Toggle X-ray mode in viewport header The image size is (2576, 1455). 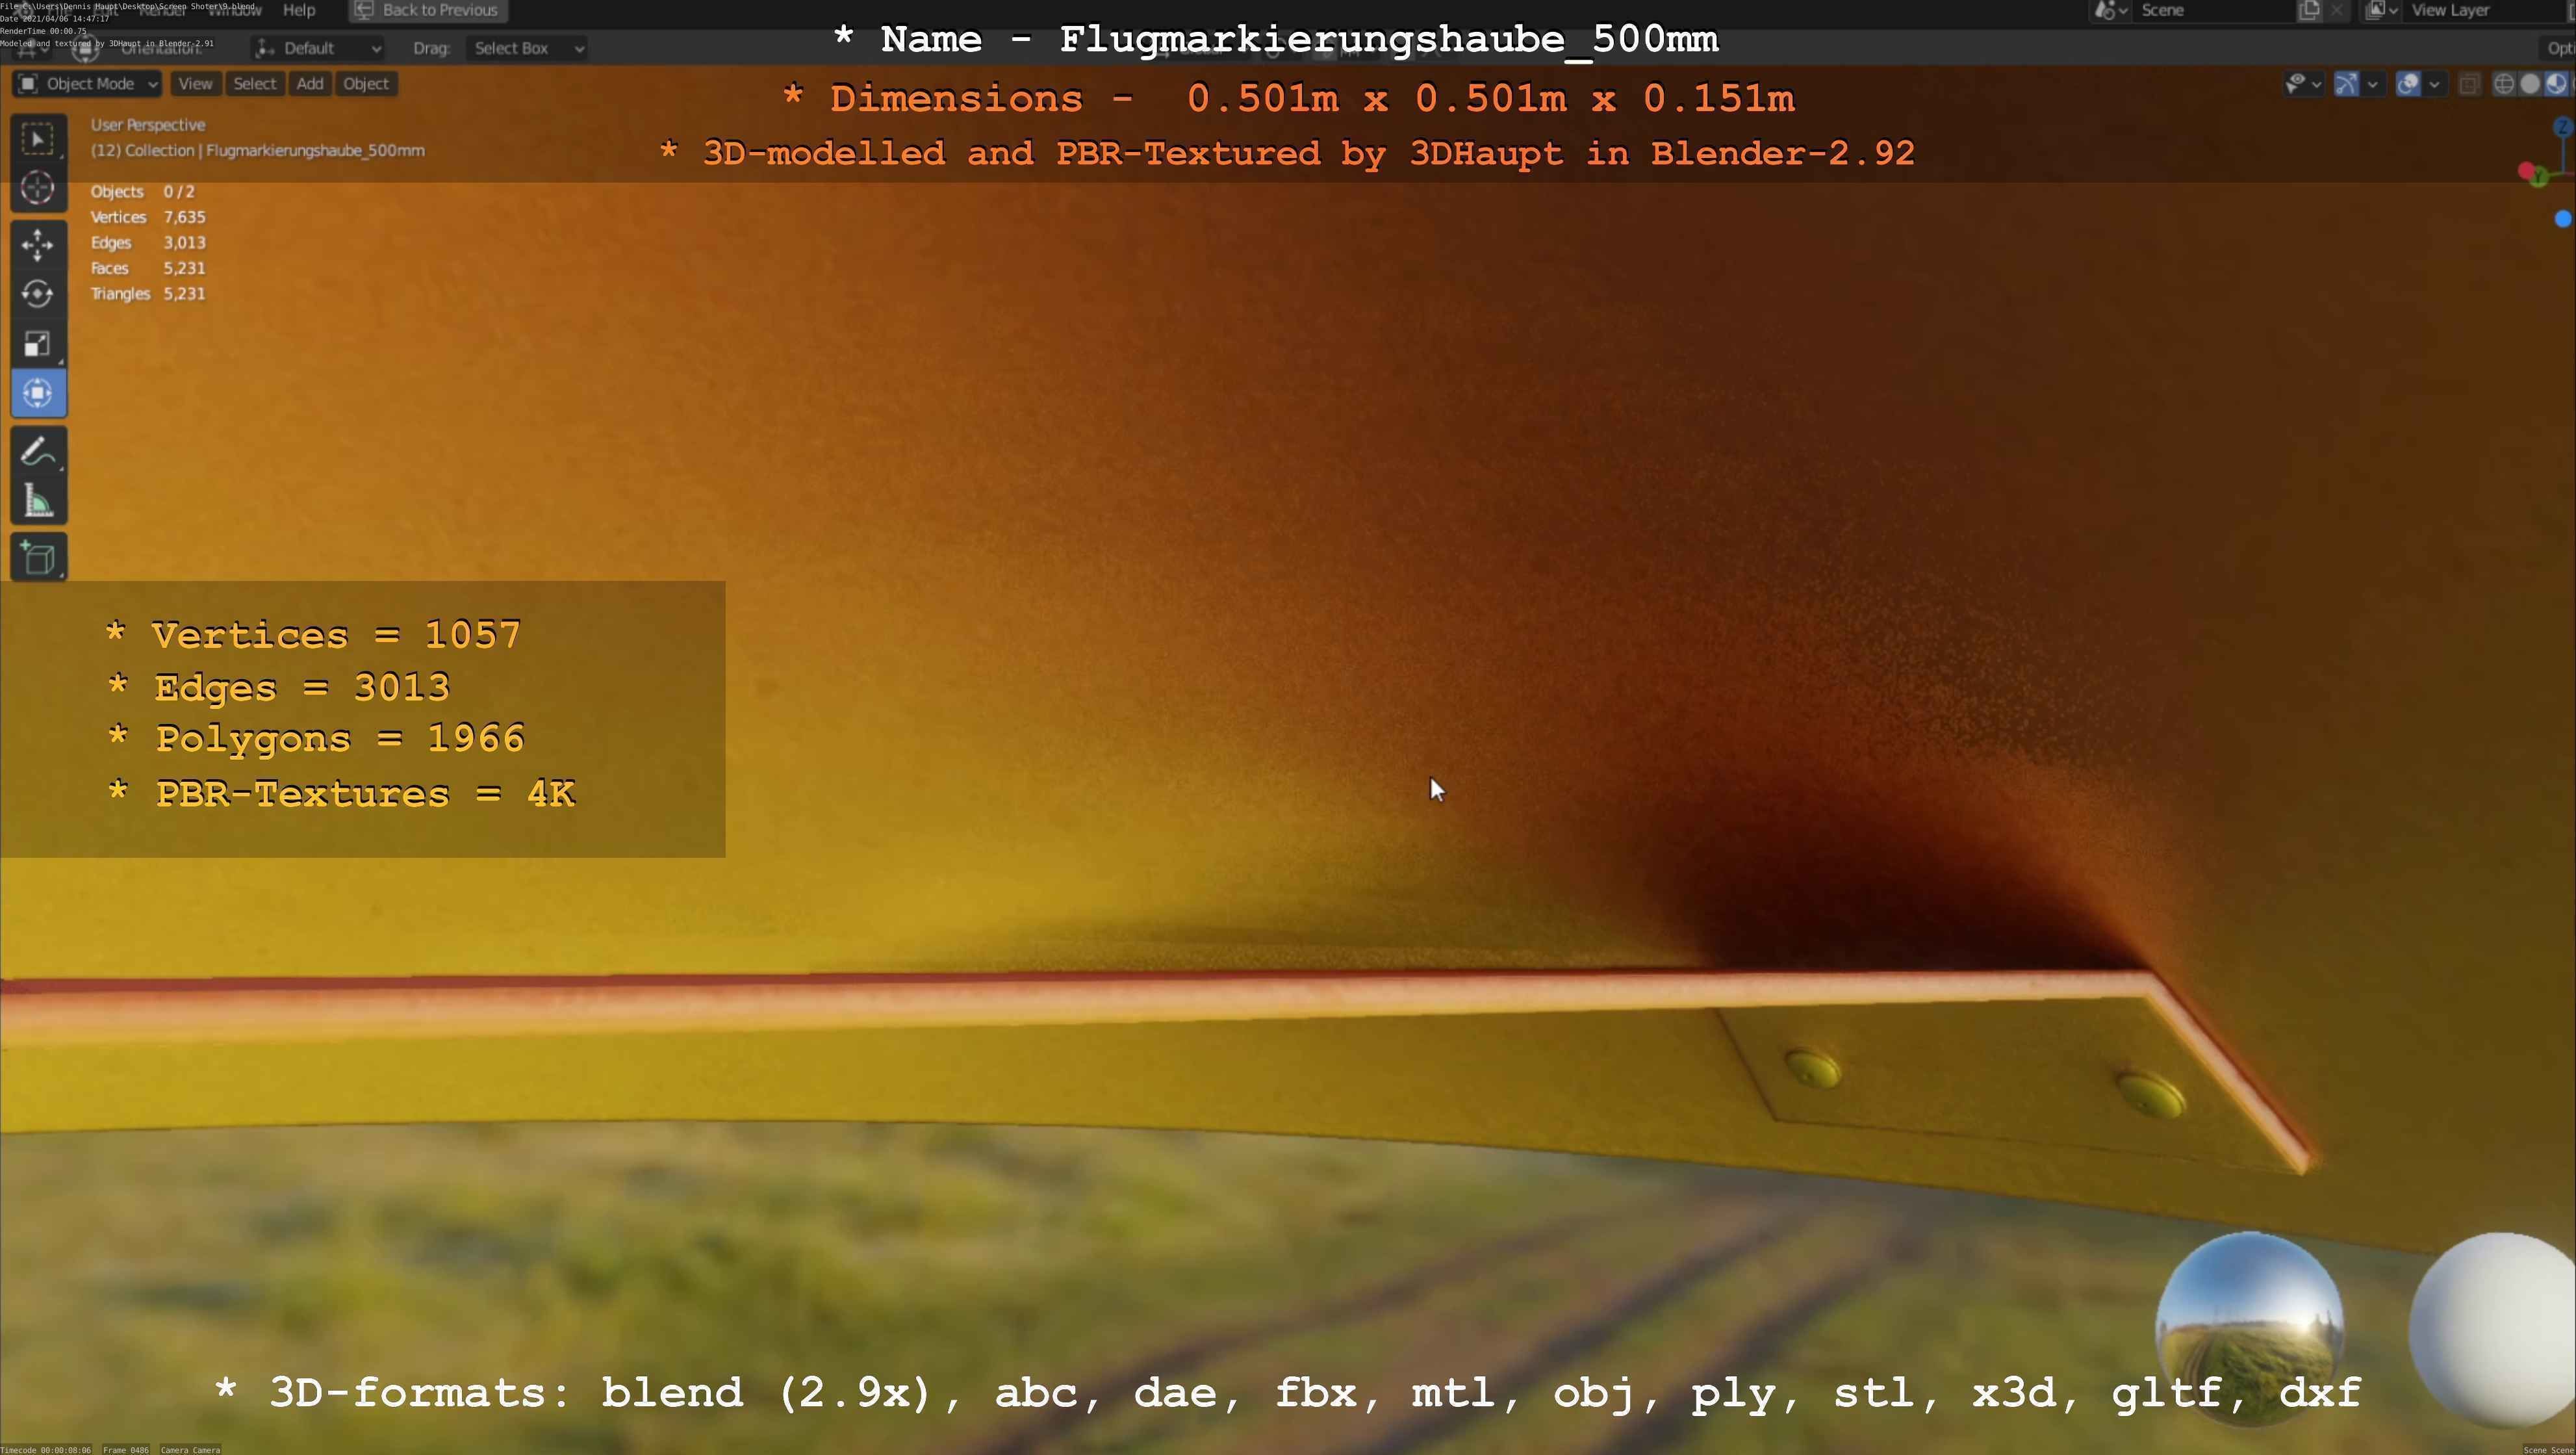(x=2469, y=85)
